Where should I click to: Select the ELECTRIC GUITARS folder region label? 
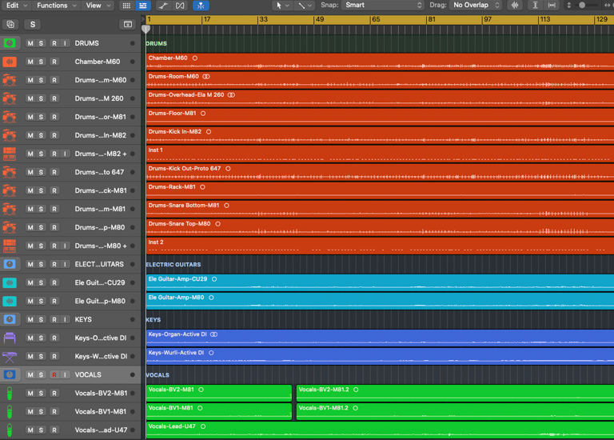coord(173,265)
